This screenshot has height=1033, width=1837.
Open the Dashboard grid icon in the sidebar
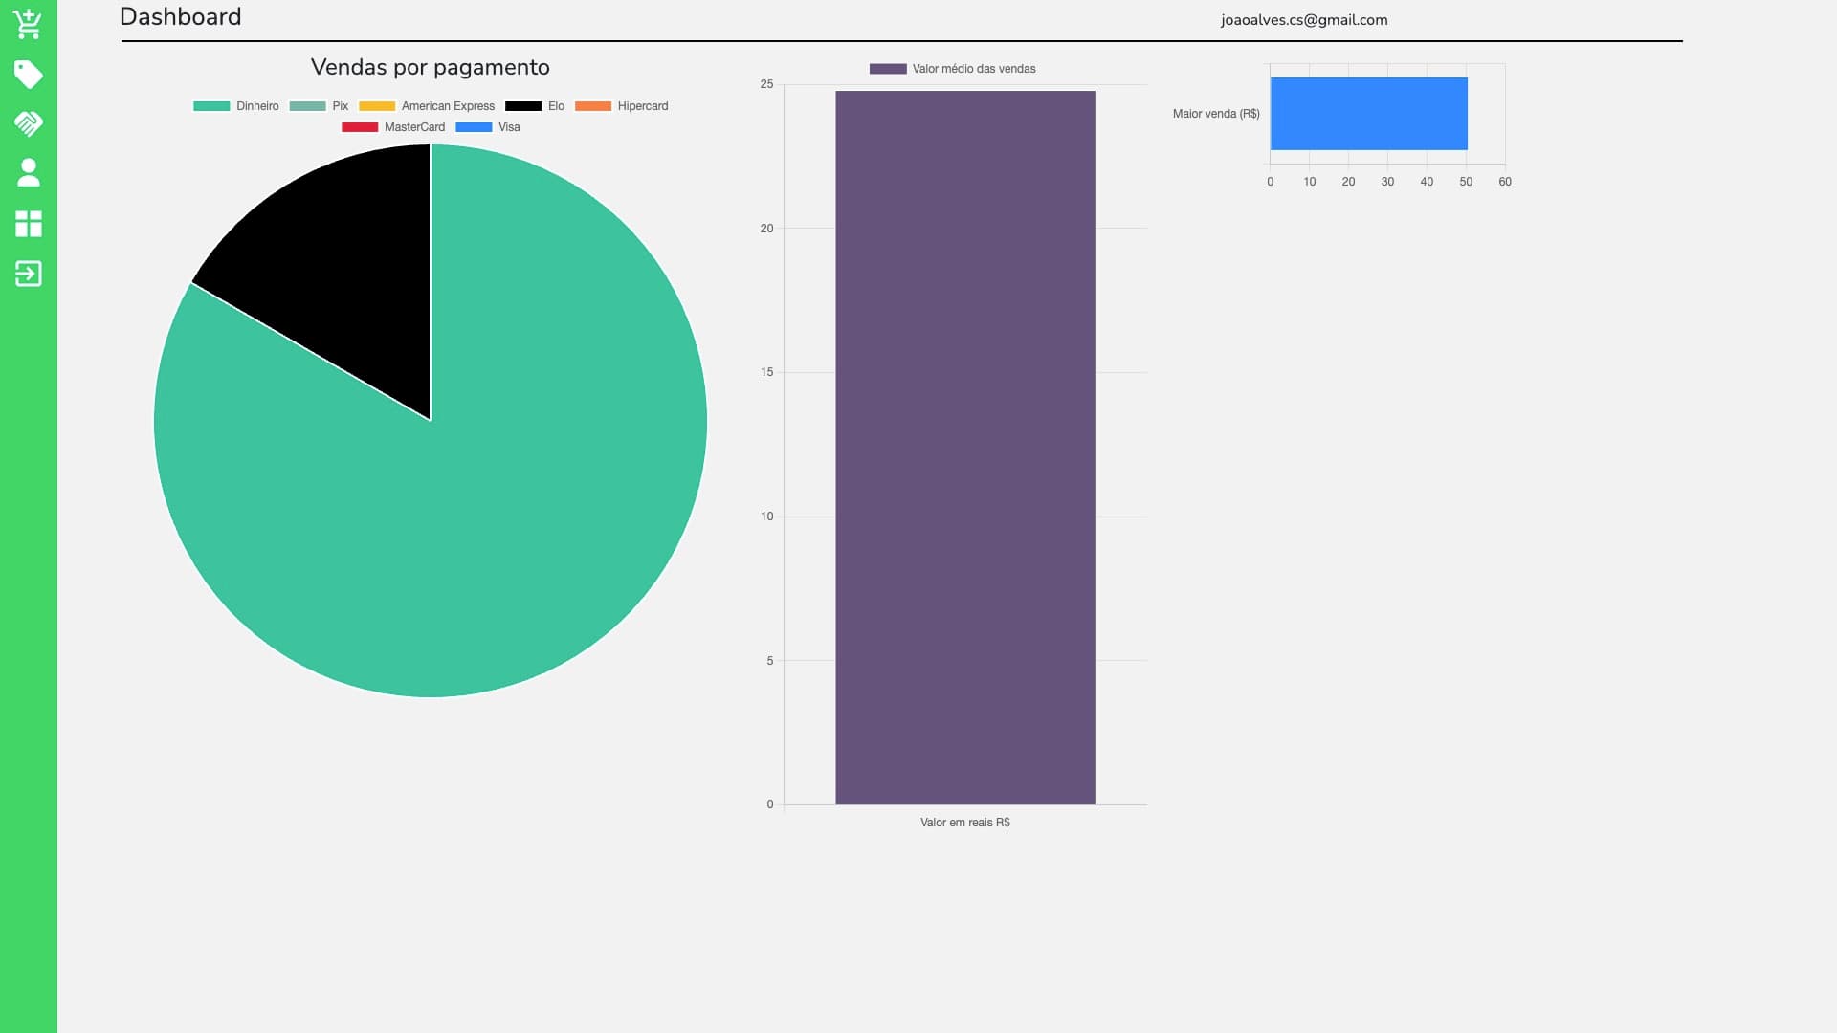pos(28,224)
